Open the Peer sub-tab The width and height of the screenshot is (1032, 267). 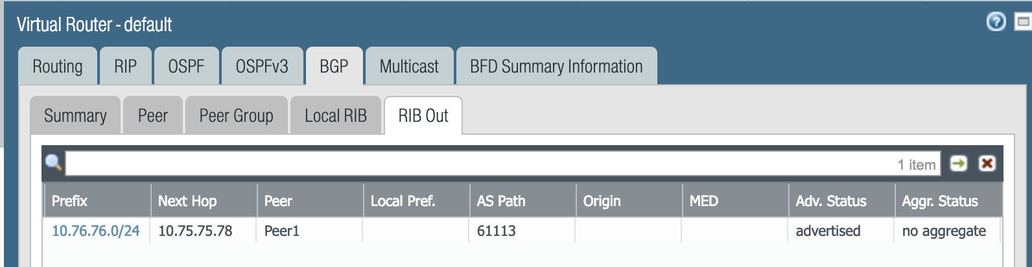(x=153, y=116)
